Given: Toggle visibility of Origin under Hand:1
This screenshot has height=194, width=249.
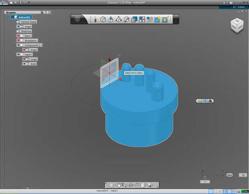Looking at the screenshot, I should pos(24,59).
